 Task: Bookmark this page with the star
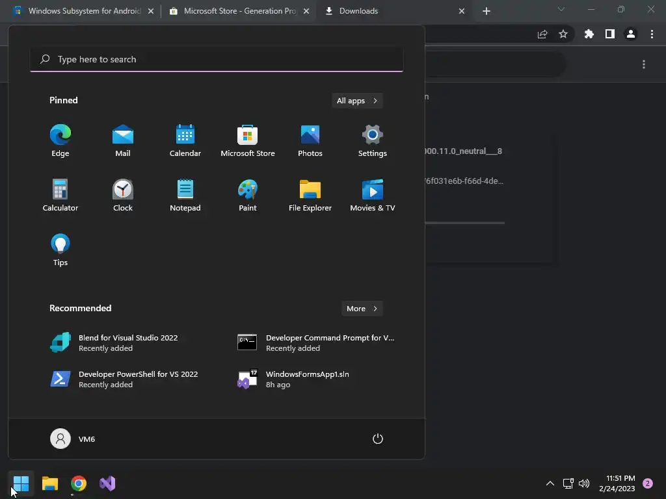(x=563, y=34)
